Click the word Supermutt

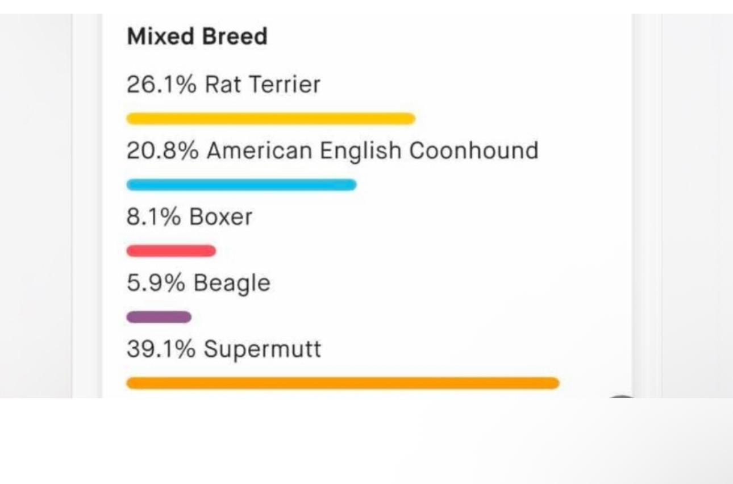[x=263, y=349]
